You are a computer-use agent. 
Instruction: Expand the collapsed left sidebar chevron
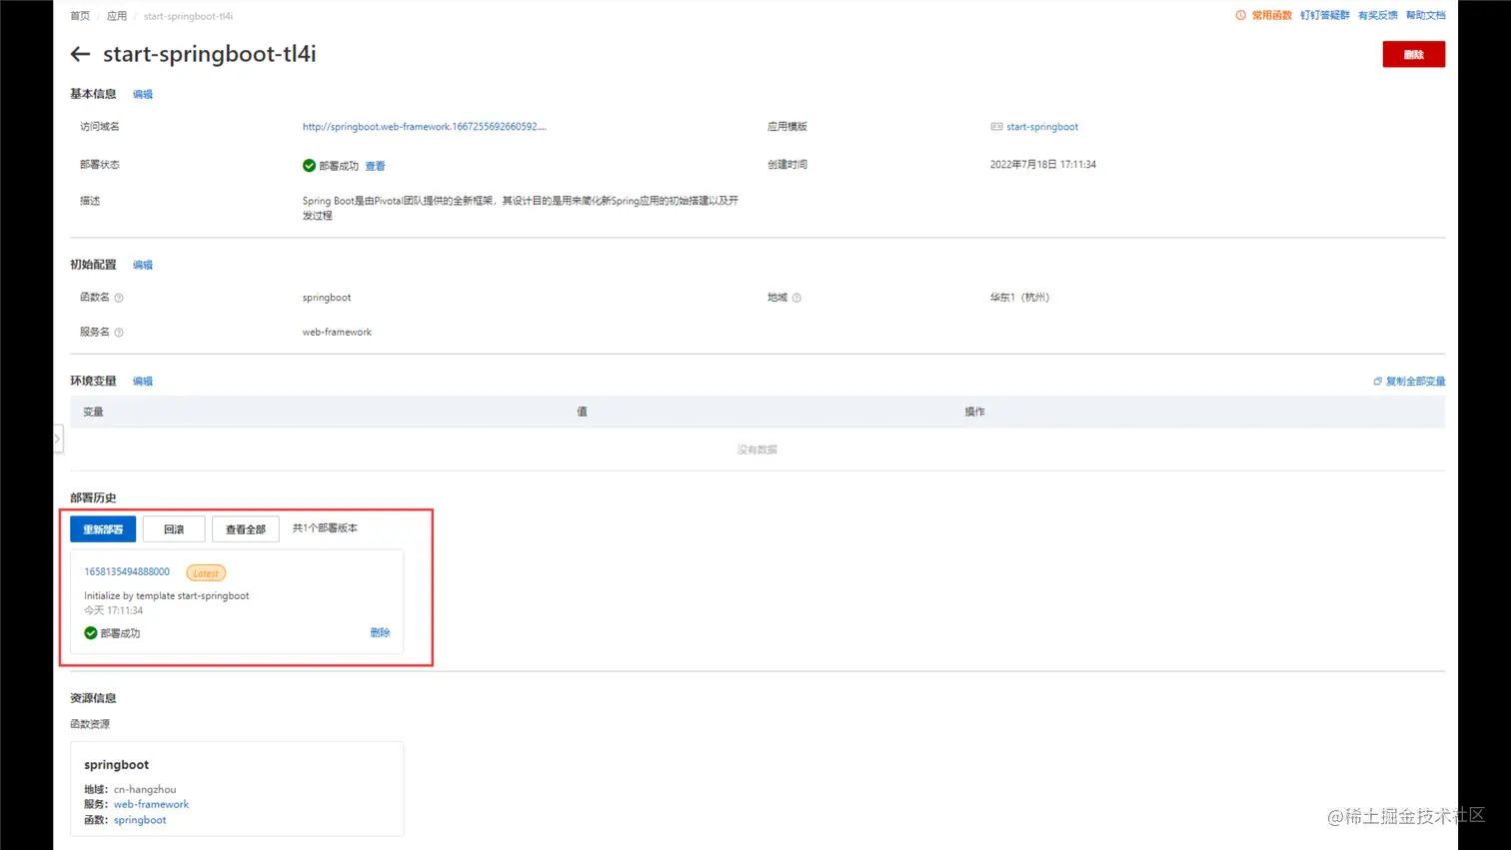[x=58, y=438]
